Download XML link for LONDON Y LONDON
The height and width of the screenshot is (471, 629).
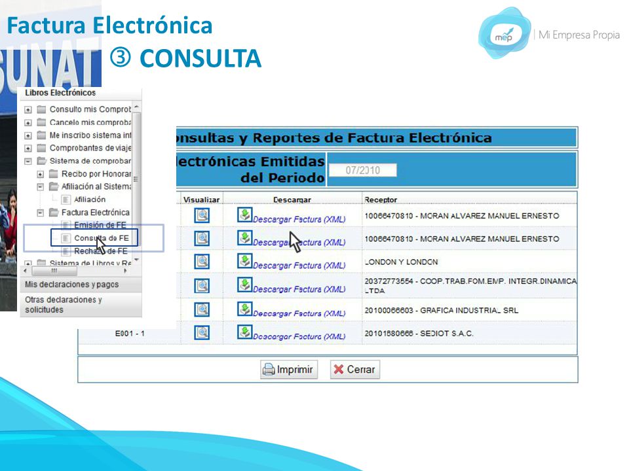299,266
